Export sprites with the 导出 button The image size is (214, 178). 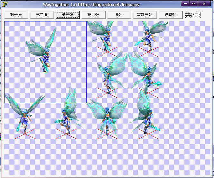coord(119,15)
